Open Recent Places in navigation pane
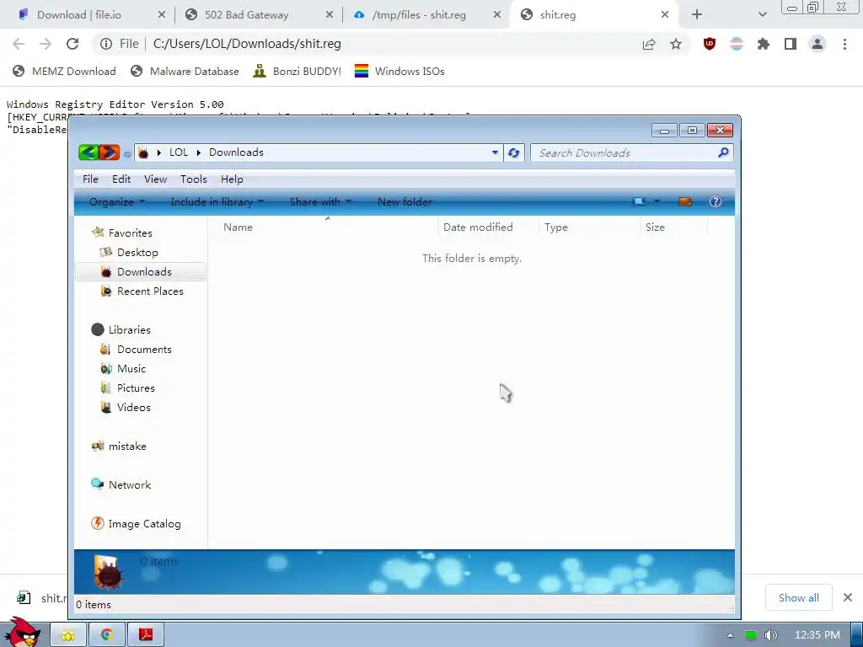This screenshot has height=647, width=863. [150, 291]
